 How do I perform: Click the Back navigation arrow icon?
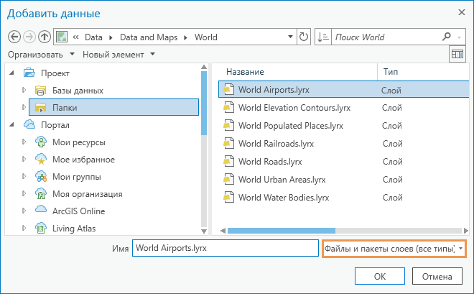14,37
